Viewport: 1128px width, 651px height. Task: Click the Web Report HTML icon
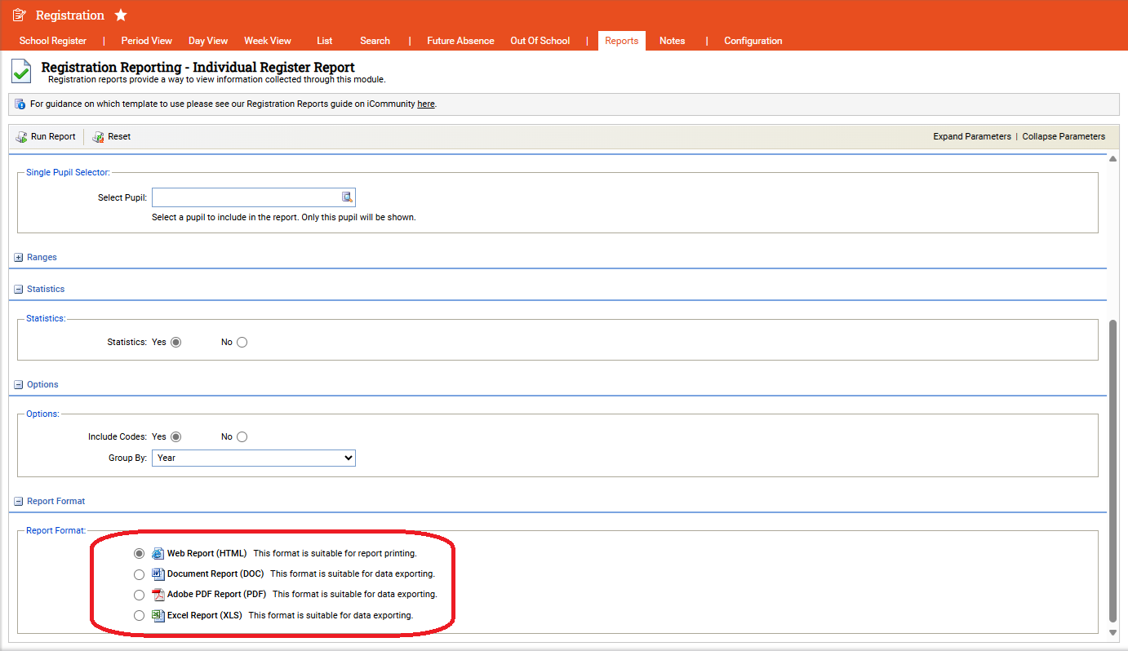pos(158,553)
